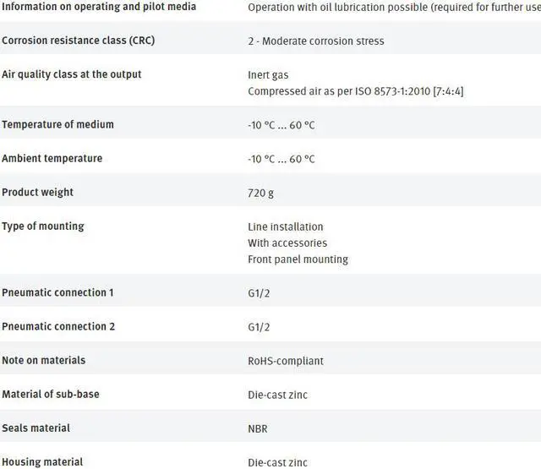
Task: Select the '2 - Moderate corrosion stress' value
Action: pyautogui.click(x=315, y=41)
